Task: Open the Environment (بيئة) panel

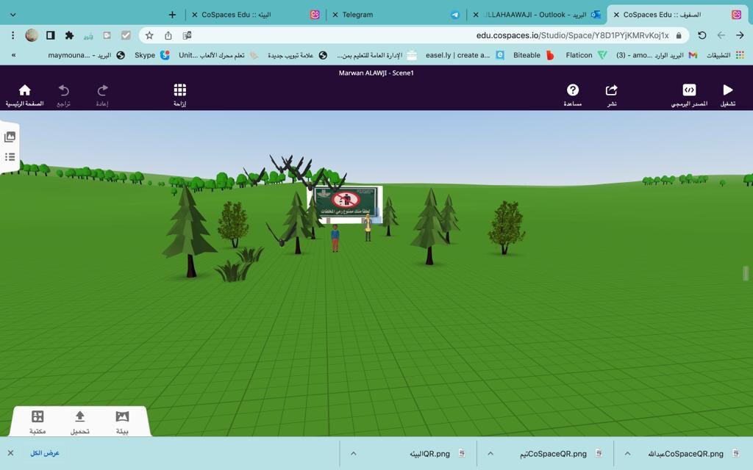Action: click(123, 422)
